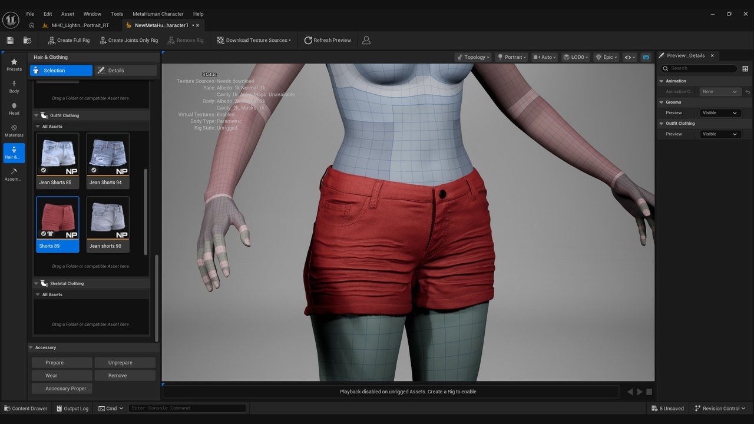754x424 pixels.
Task: Click the Preview Details property matrix settings icon
Action: pyautogui.click(x=745, y=68)
